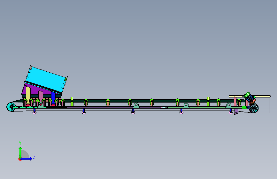Pick the pink plate inside the chute
277x179 pixels.
(41, 97)
